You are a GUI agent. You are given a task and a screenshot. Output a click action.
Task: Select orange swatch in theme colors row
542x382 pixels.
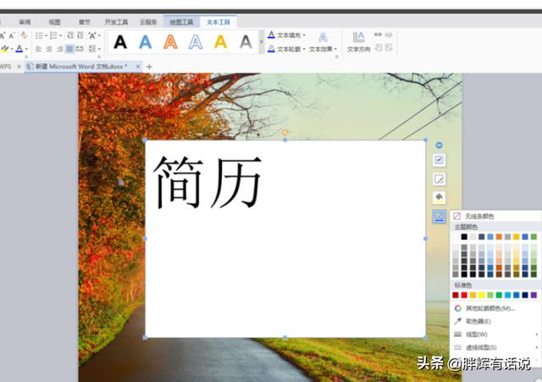click(x=499, y=237)
